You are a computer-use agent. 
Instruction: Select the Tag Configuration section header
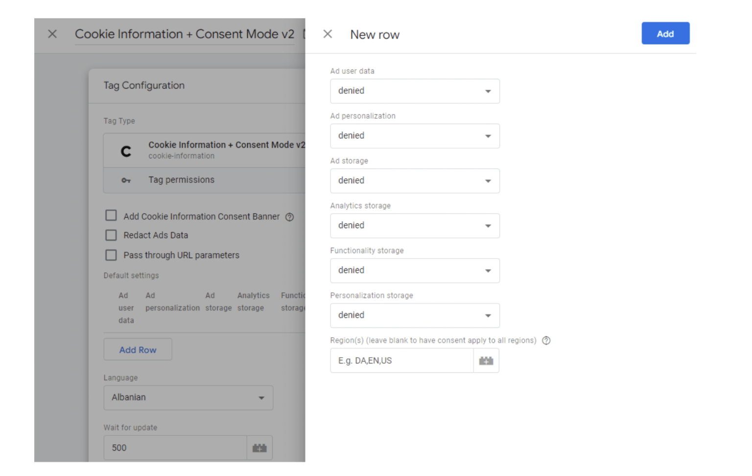(x=144, y=85)
